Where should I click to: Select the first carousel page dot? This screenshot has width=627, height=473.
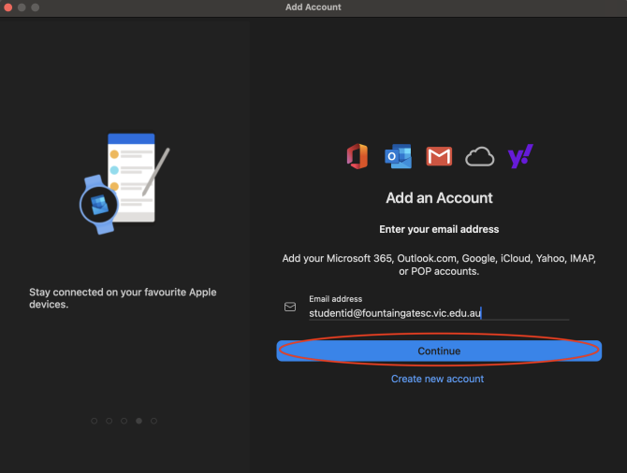click(x=94, y=421)
